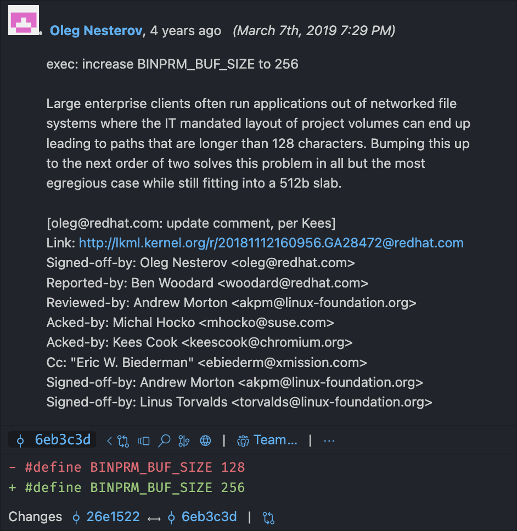Click Oleg Nesterov's avatar image
The width and height of the screenshot is (517, 531).
point(24,20)
